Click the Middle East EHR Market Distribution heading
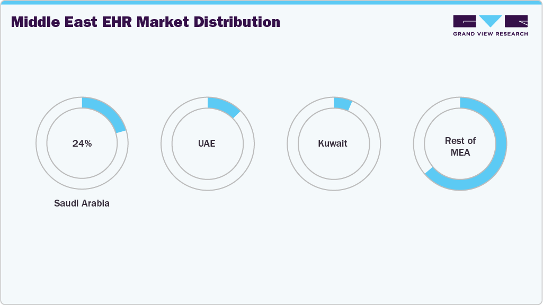This screenshot has height=305, width=543. click(145, 22)
